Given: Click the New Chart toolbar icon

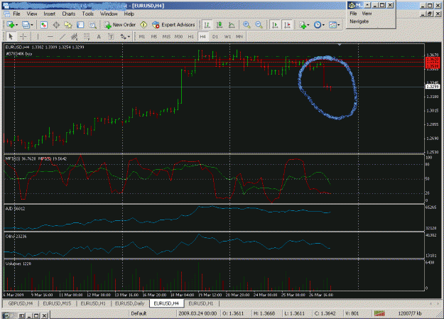Looking at the screenshot, I should pyautogui.click(x=10, y=25).
